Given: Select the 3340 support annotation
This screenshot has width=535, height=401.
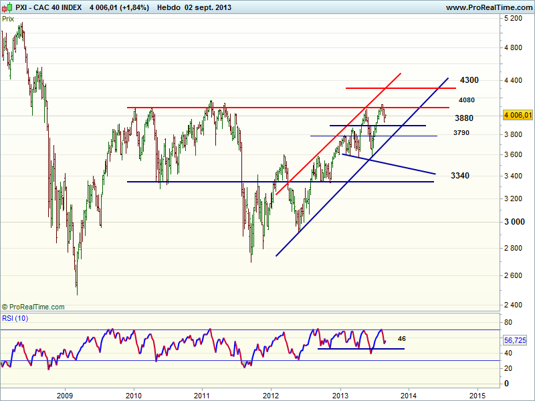Looking at the screenshot, I should pos(459,176).
